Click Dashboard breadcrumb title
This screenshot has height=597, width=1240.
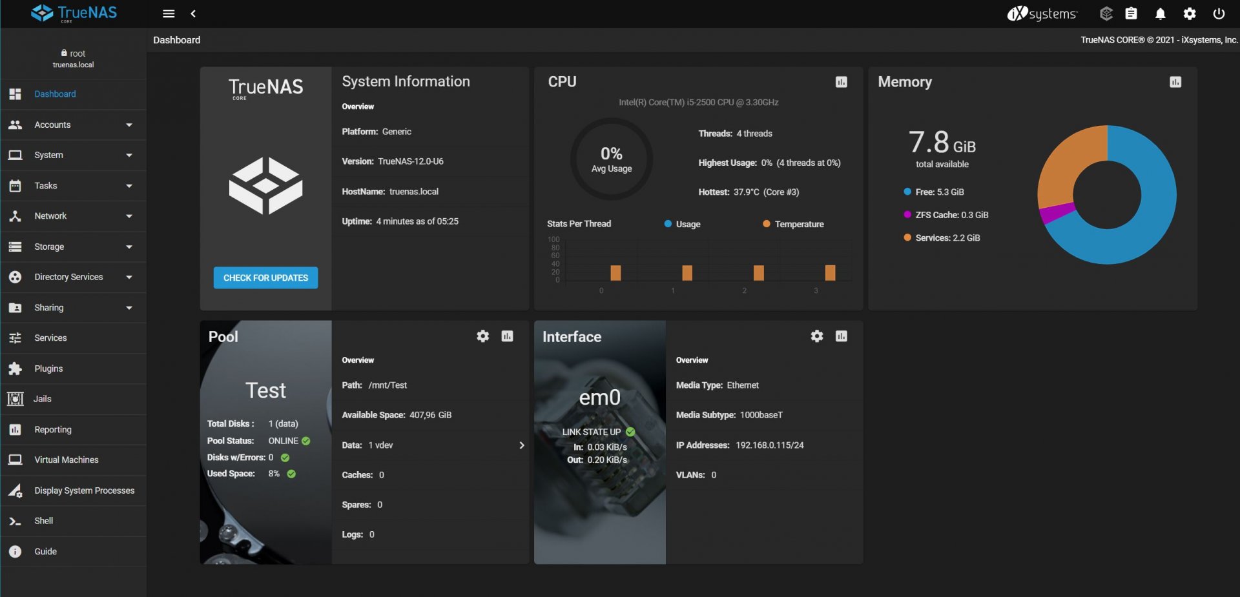177,40
